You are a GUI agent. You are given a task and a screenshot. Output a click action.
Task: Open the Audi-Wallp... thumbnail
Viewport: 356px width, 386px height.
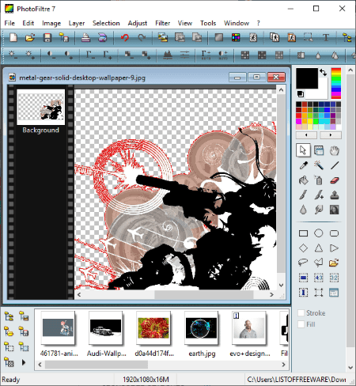(x=106, y=327)
